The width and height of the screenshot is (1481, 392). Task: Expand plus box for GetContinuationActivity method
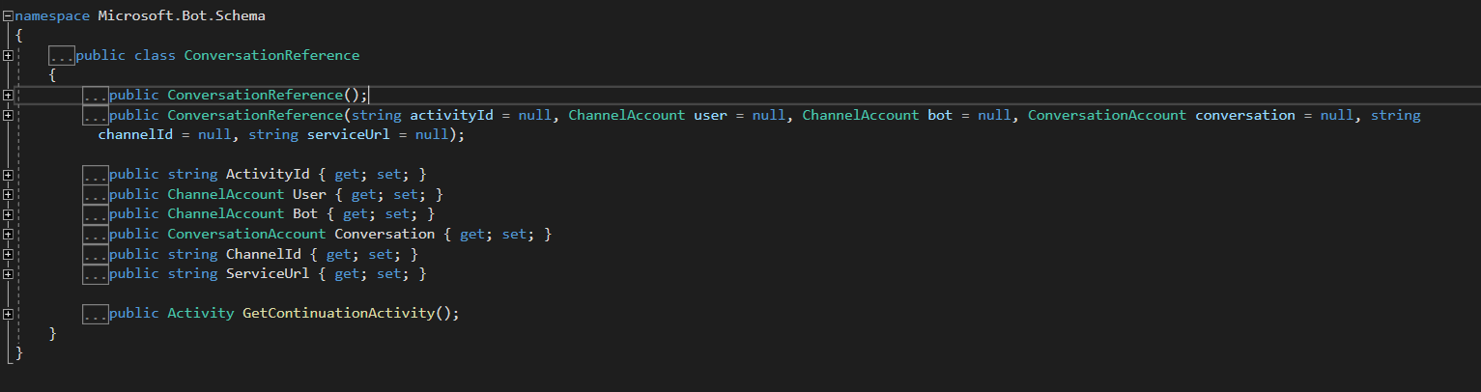coord(8,314)
